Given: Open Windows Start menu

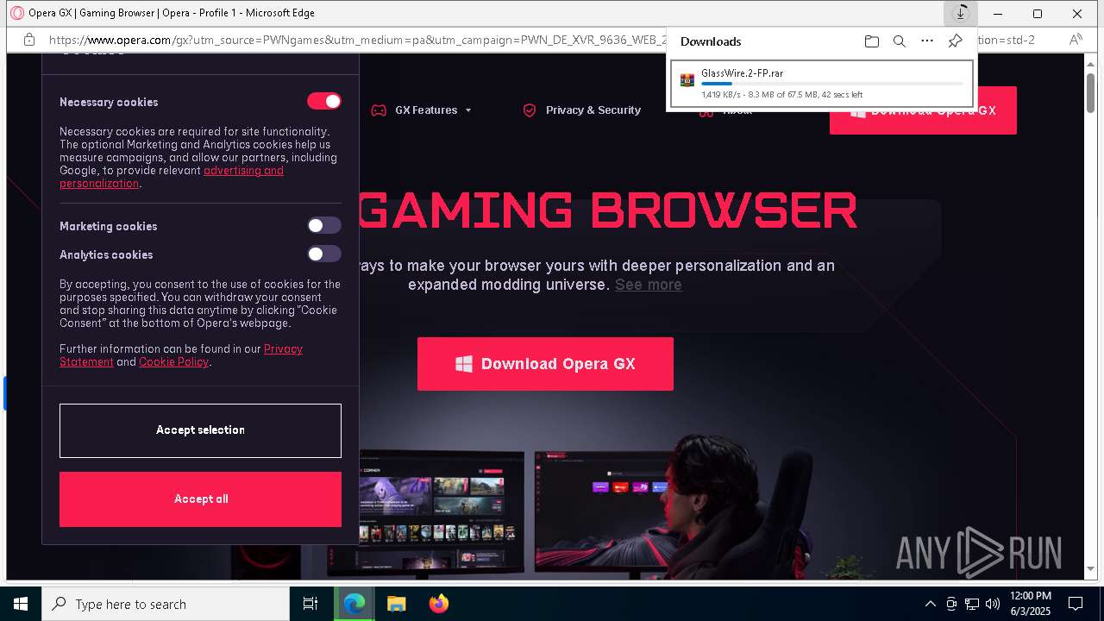Looking at the screenshot, I should (x=21, y=604).
